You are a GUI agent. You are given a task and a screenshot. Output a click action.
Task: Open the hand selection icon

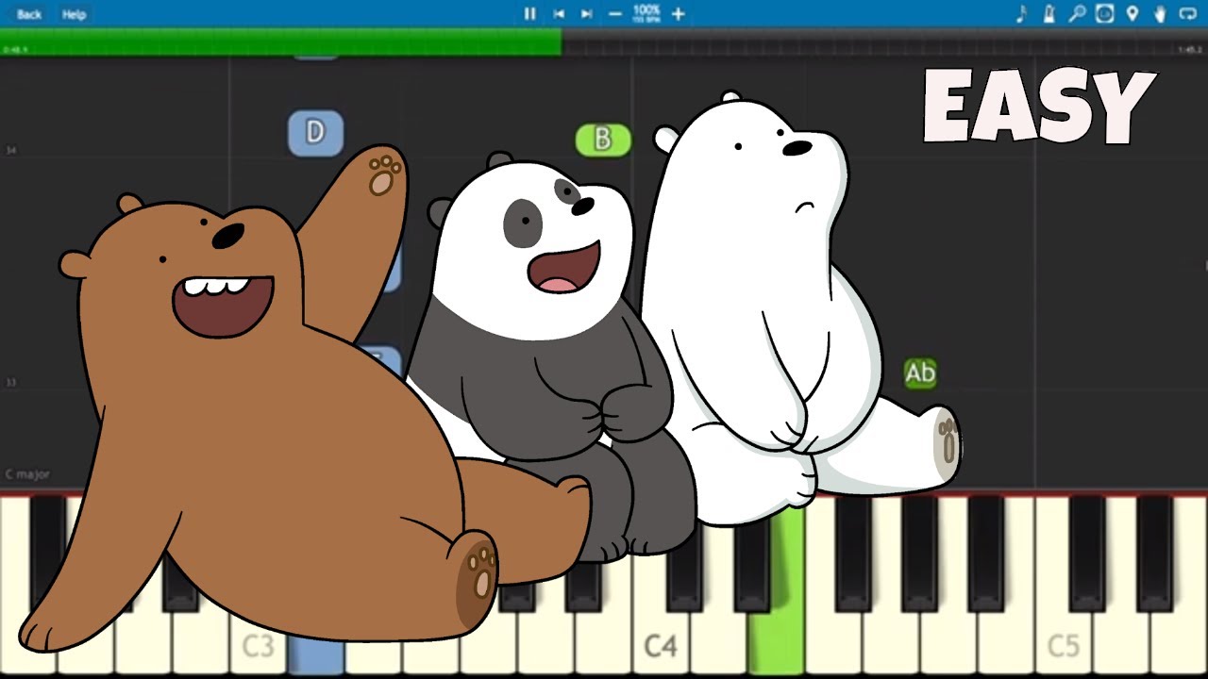pos(1161,14)
